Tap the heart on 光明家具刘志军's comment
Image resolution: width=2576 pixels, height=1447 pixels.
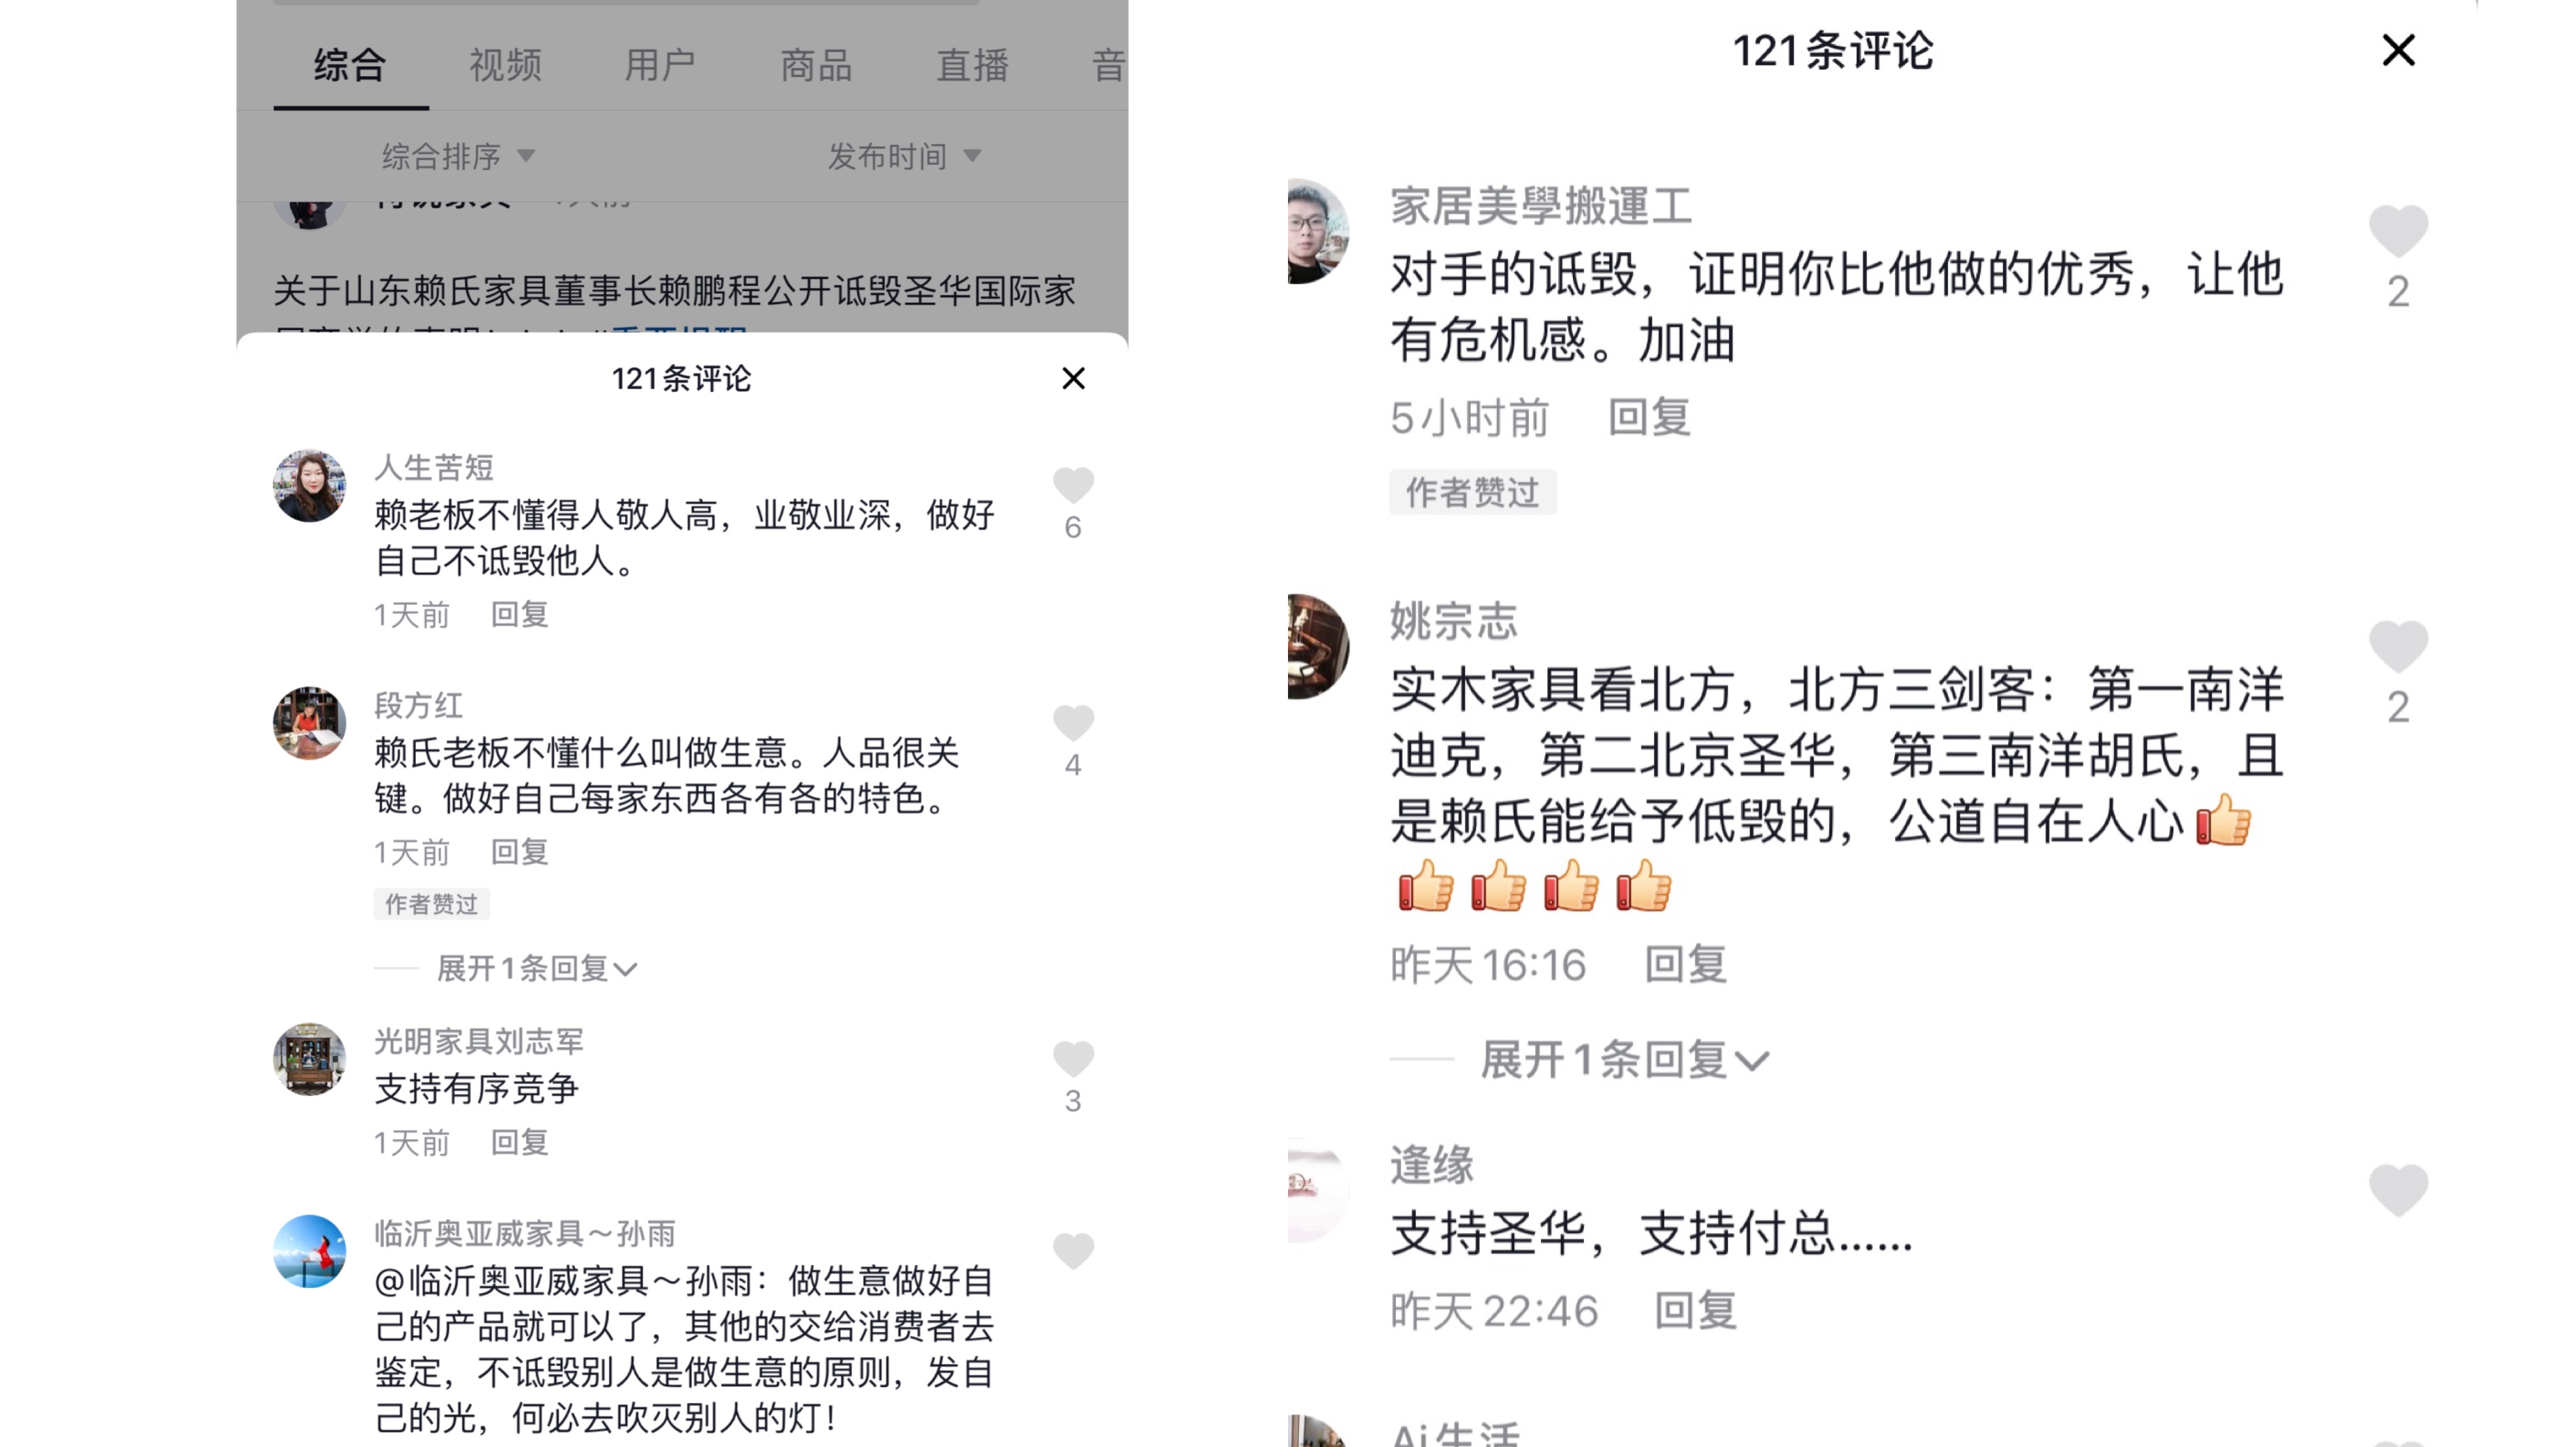[1073, 1058]
